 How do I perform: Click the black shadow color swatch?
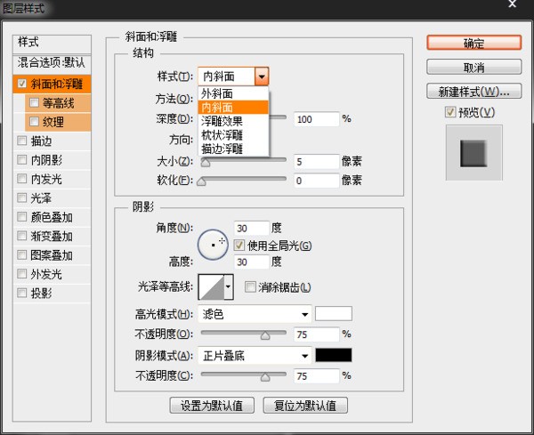pos(334,356)
